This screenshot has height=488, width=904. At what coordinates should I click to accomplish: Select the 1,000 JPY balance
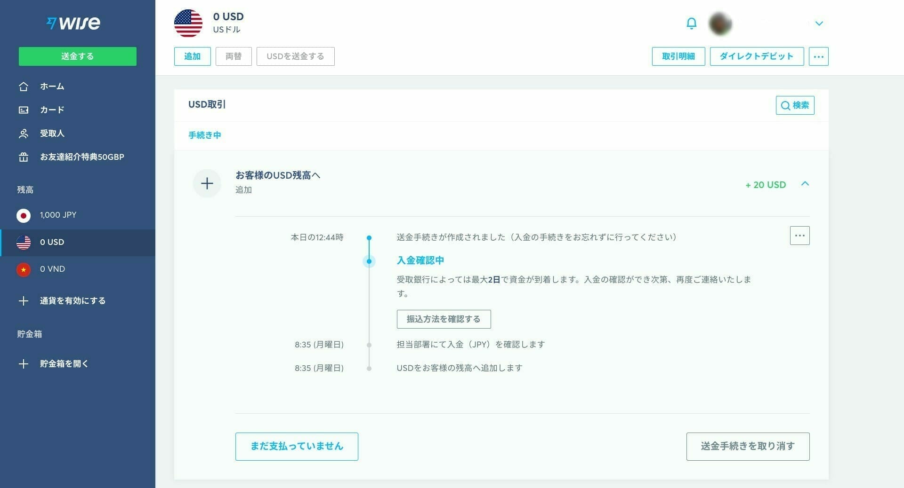pos(78,215)
